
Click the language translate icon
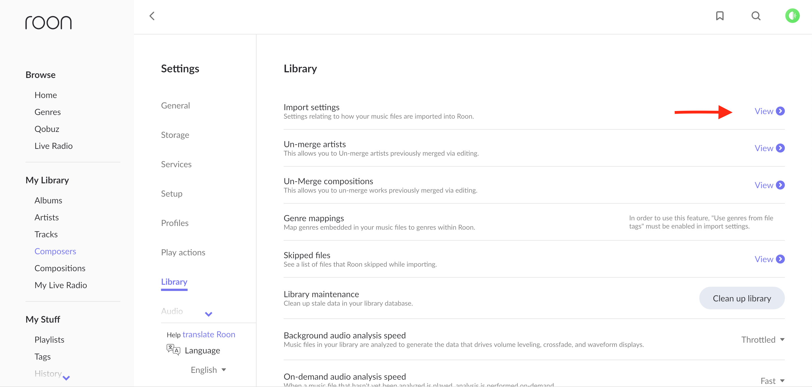tap(173, 350)
